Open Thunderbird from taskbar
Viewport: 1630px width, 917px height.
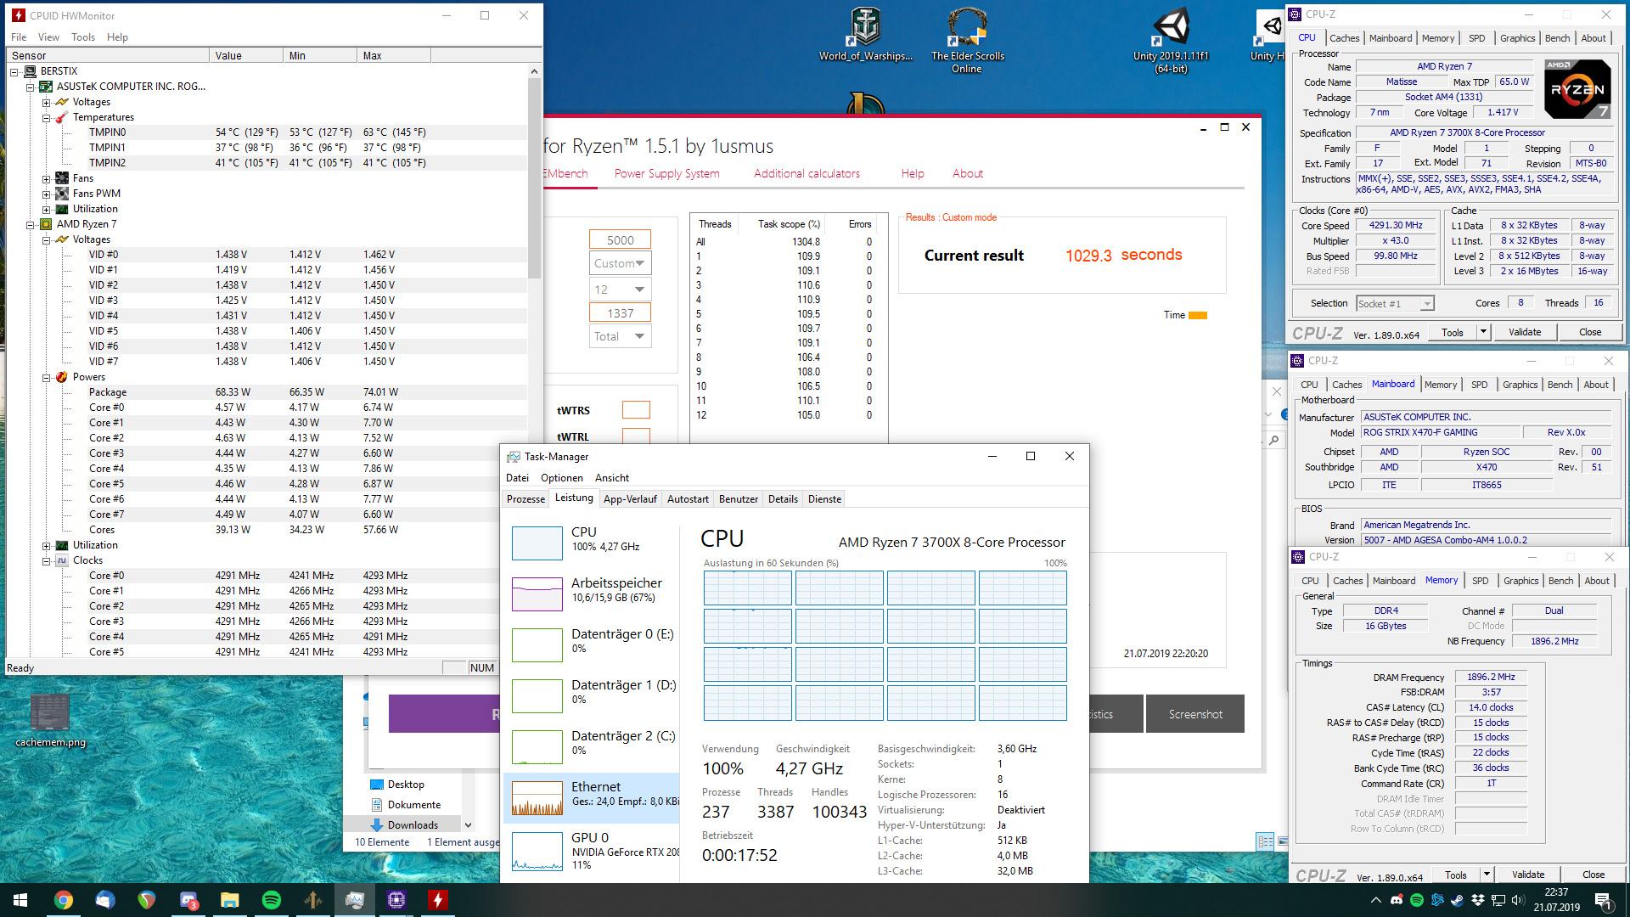pyautogui.click(x=104, y=900)
